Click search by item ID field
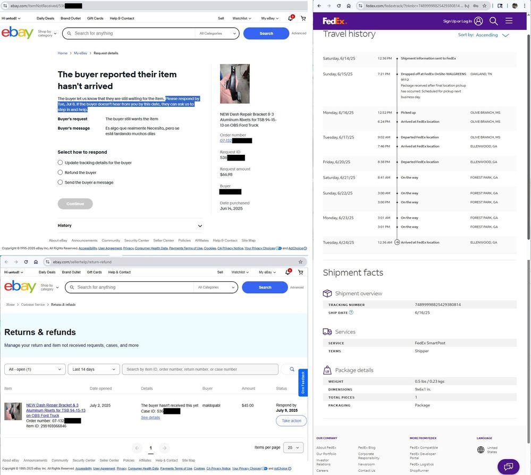This screenshot has height=475, width=531. 200,369
